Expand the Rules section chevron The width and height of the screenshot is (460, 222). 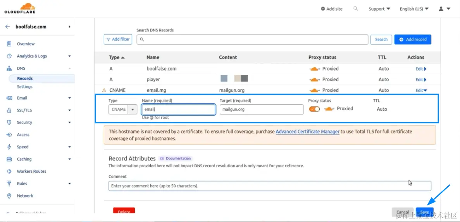point(69,184)
